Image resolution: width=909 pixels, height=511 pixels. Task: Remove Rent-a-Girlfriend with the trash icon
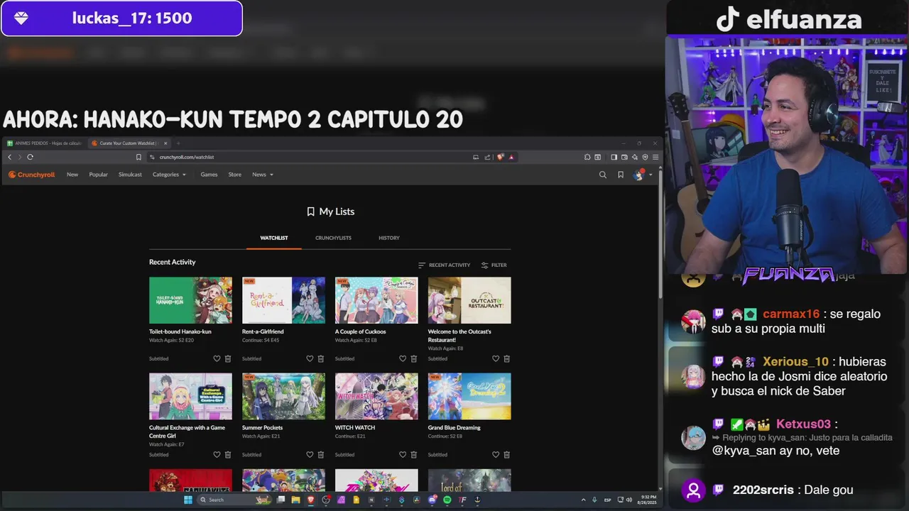coord(321,358)
